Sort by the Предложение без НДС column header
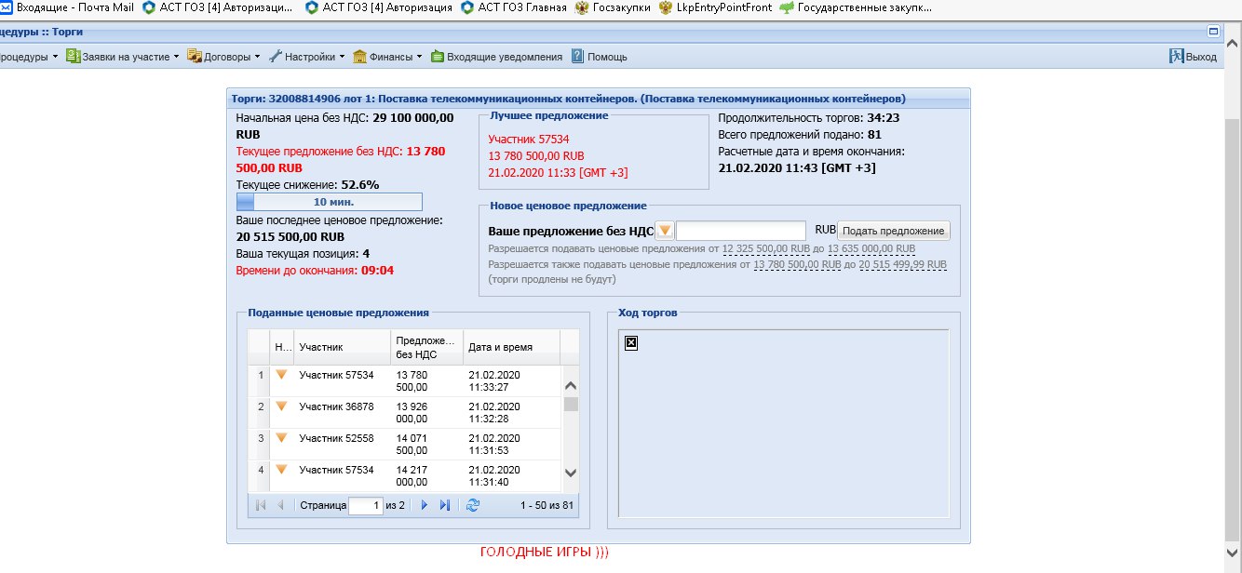This screenshot has height=573, width=1242. [427, 347]
